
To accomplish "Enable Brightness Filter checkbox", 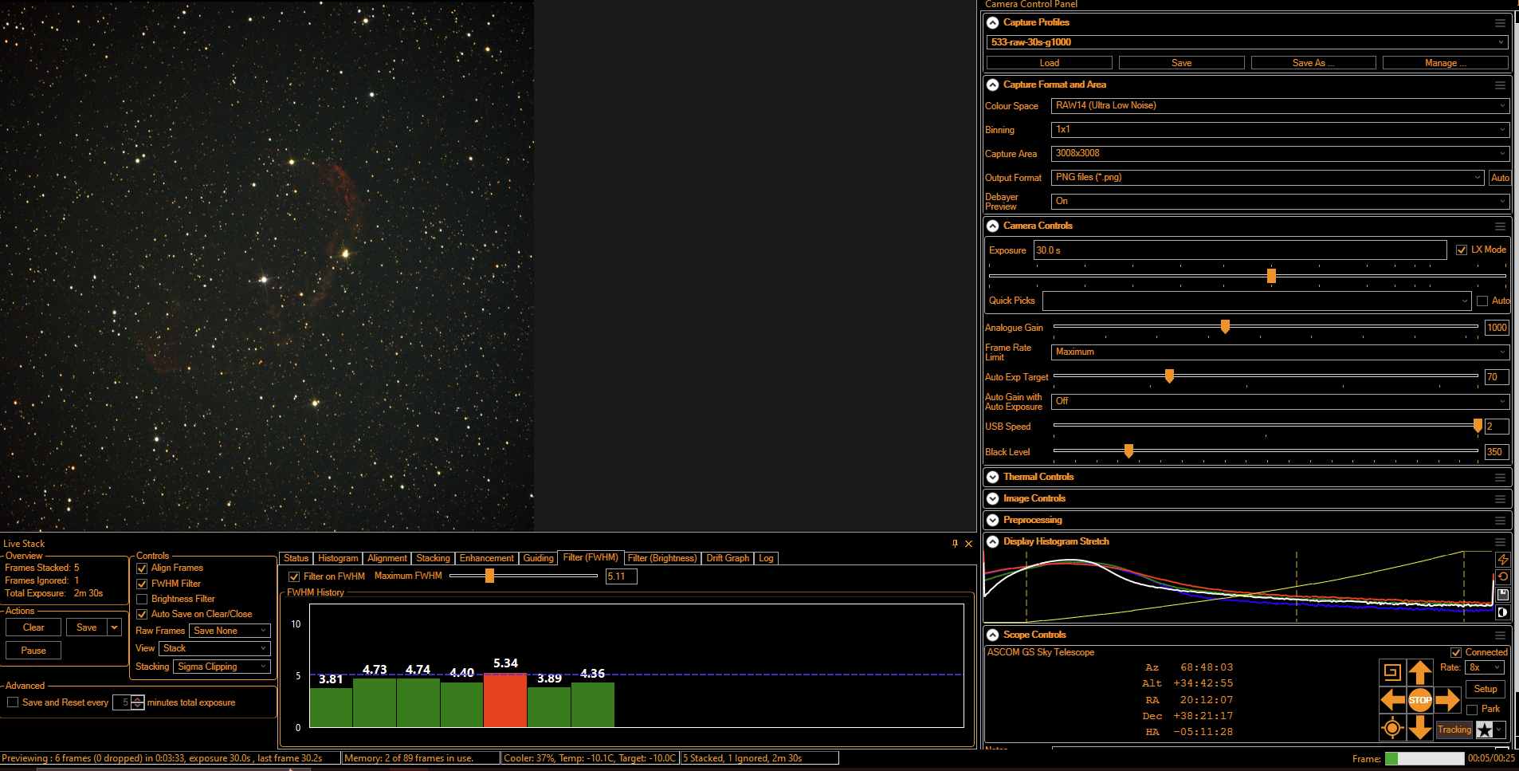I will pyautogui.click(x=142, y=599).
